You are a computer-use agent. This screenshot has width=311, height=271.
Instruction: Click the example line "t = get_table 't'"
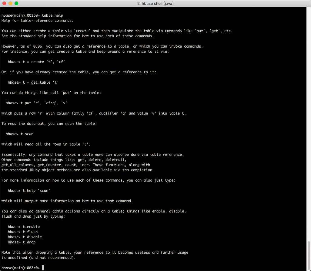click(x=40, y=82)
